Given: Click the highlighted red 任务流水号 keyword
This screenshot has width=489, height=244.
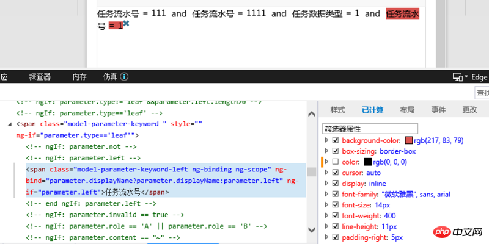Looking at the screenshot, I should [x=402, y=14].
